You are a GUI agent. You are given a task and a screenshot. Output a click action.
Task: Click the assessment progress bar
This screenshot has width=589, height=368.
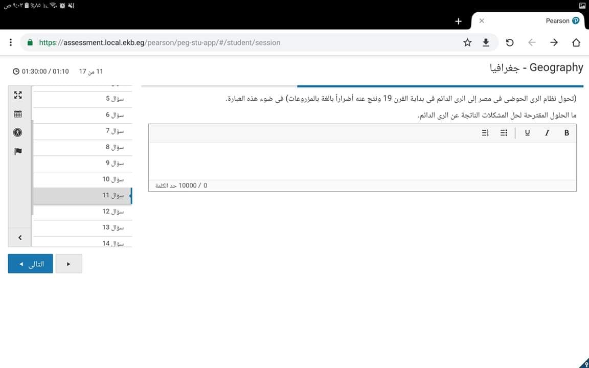click(x=362, y=86)
